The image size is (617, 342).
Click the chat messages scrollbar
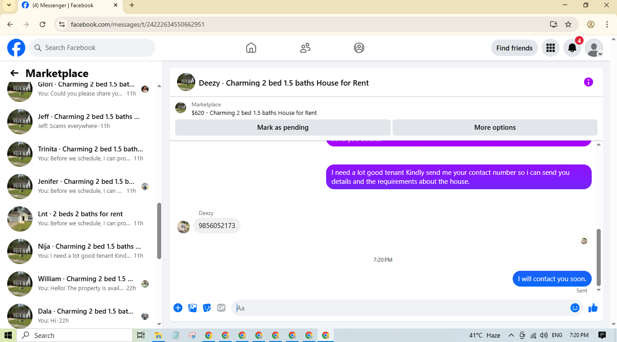[x=599, y=257]
